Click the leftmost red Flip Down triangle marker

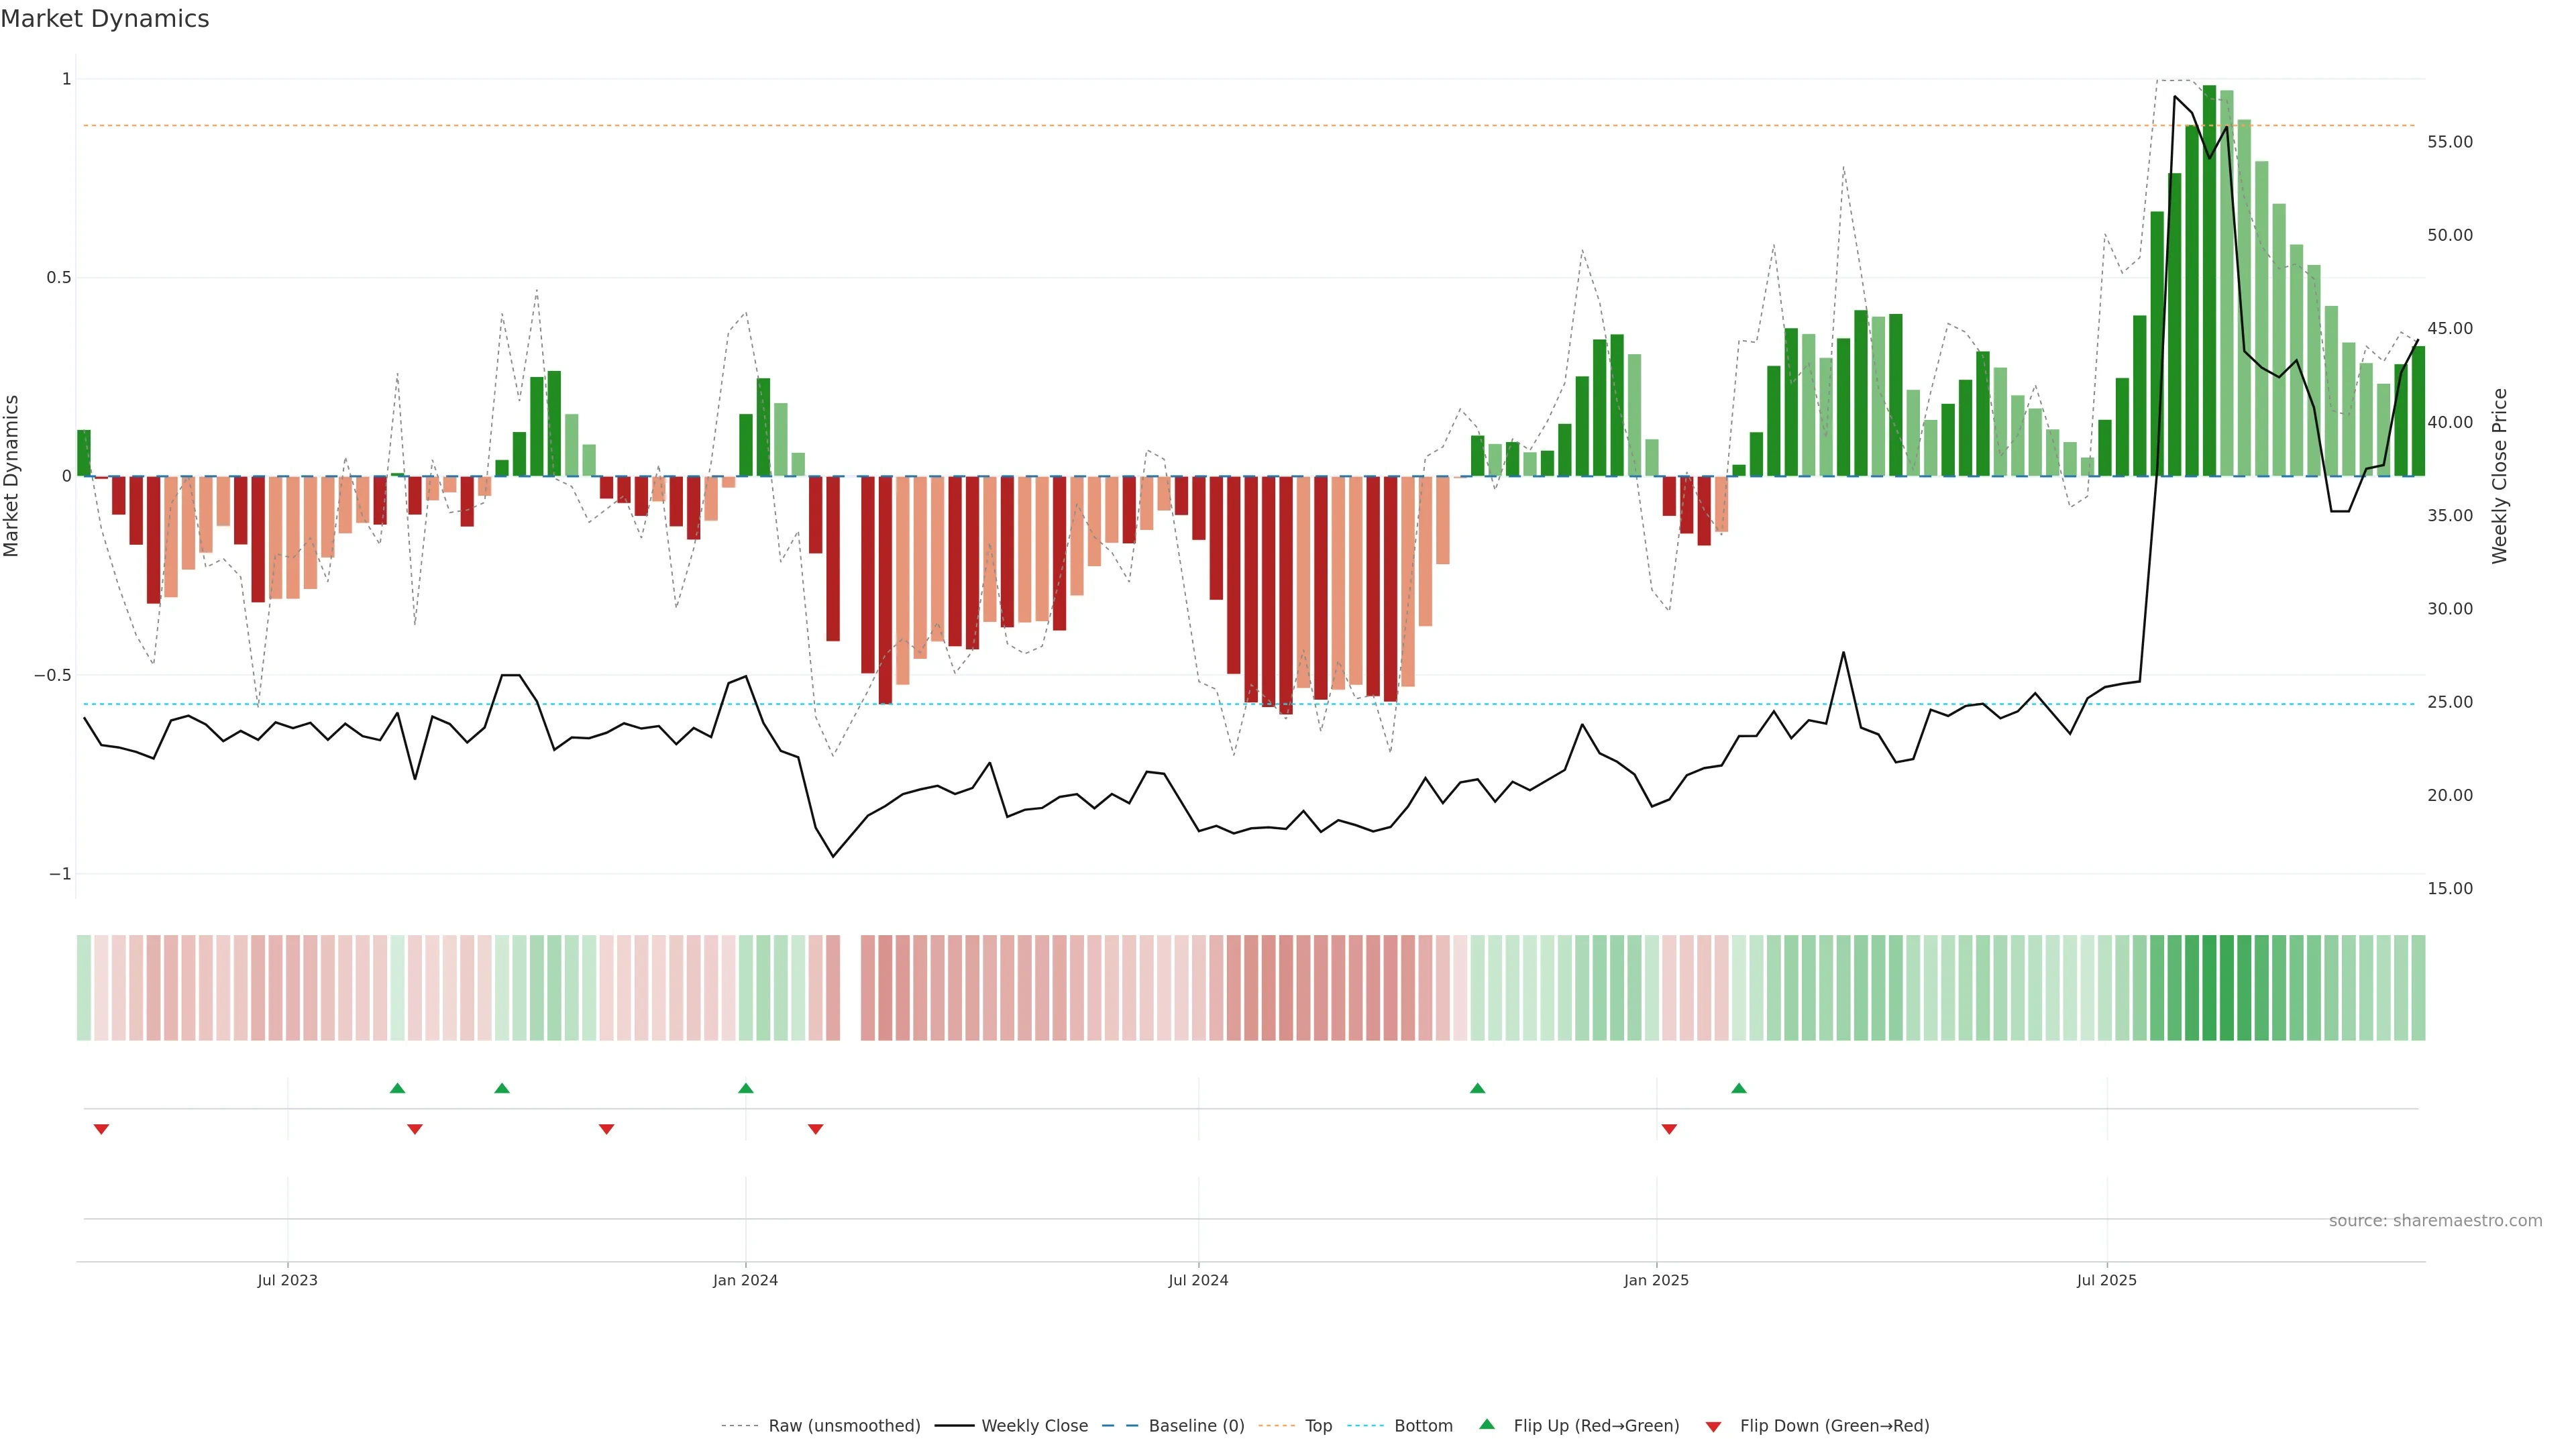[101, 1129]
